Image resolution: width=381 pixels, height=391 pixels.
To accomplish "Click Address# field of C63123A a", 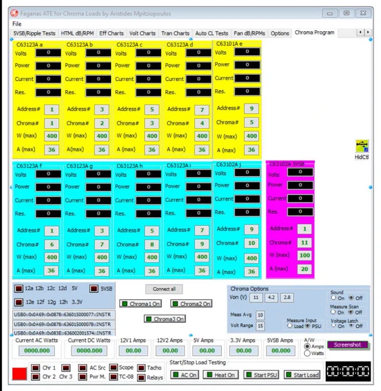I will [x=52, y=109].
